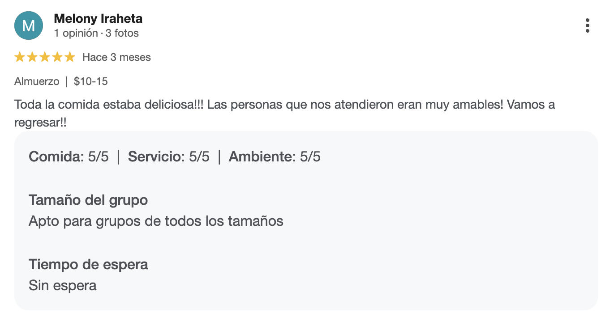The image size is (601, 313).
Task: Click the middle gold rating star
Action: pyautogui.click(x=45, y=57)
